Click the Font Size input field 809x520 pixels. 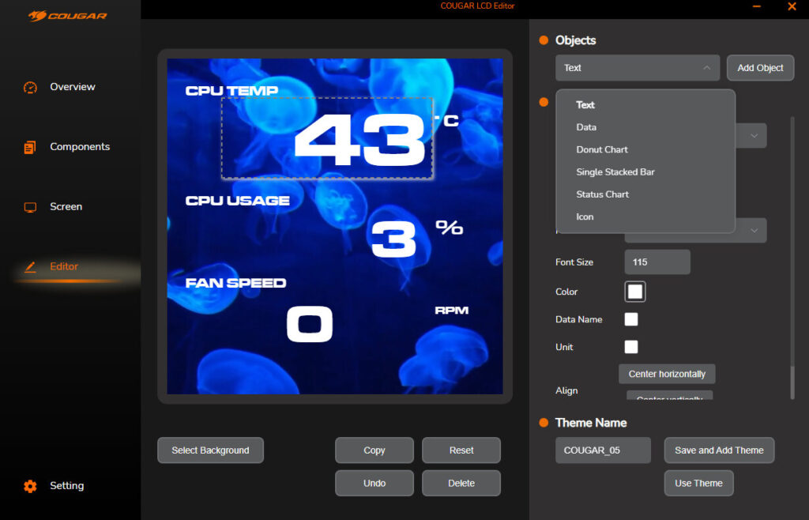click(657, 262)
